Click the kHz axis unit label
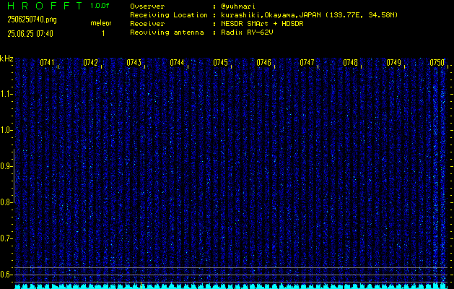The image size is (454, 289). tap(6, 59)
